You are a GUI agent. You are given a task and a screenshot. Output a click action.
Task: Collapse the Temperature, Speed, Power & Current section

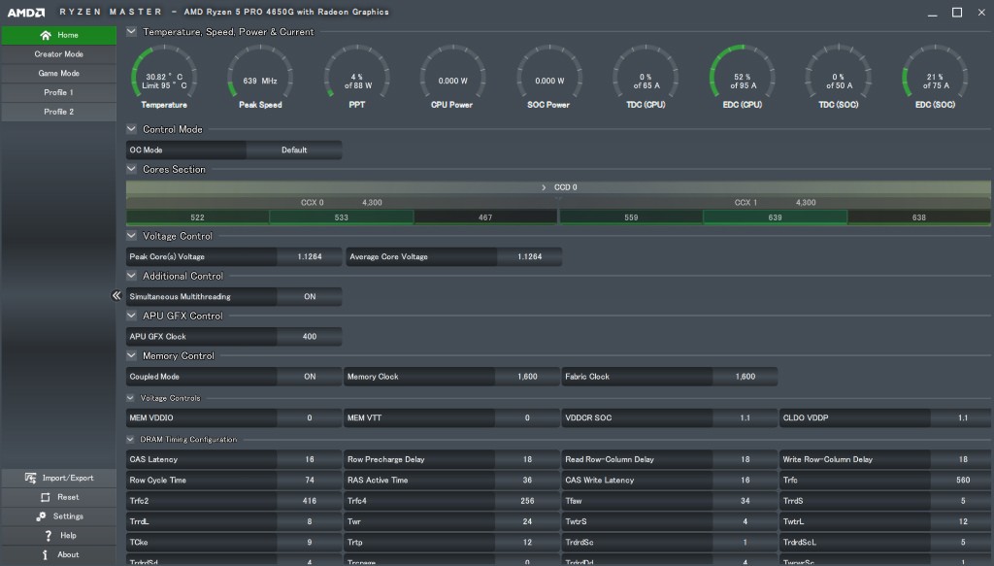click(132, 32)
